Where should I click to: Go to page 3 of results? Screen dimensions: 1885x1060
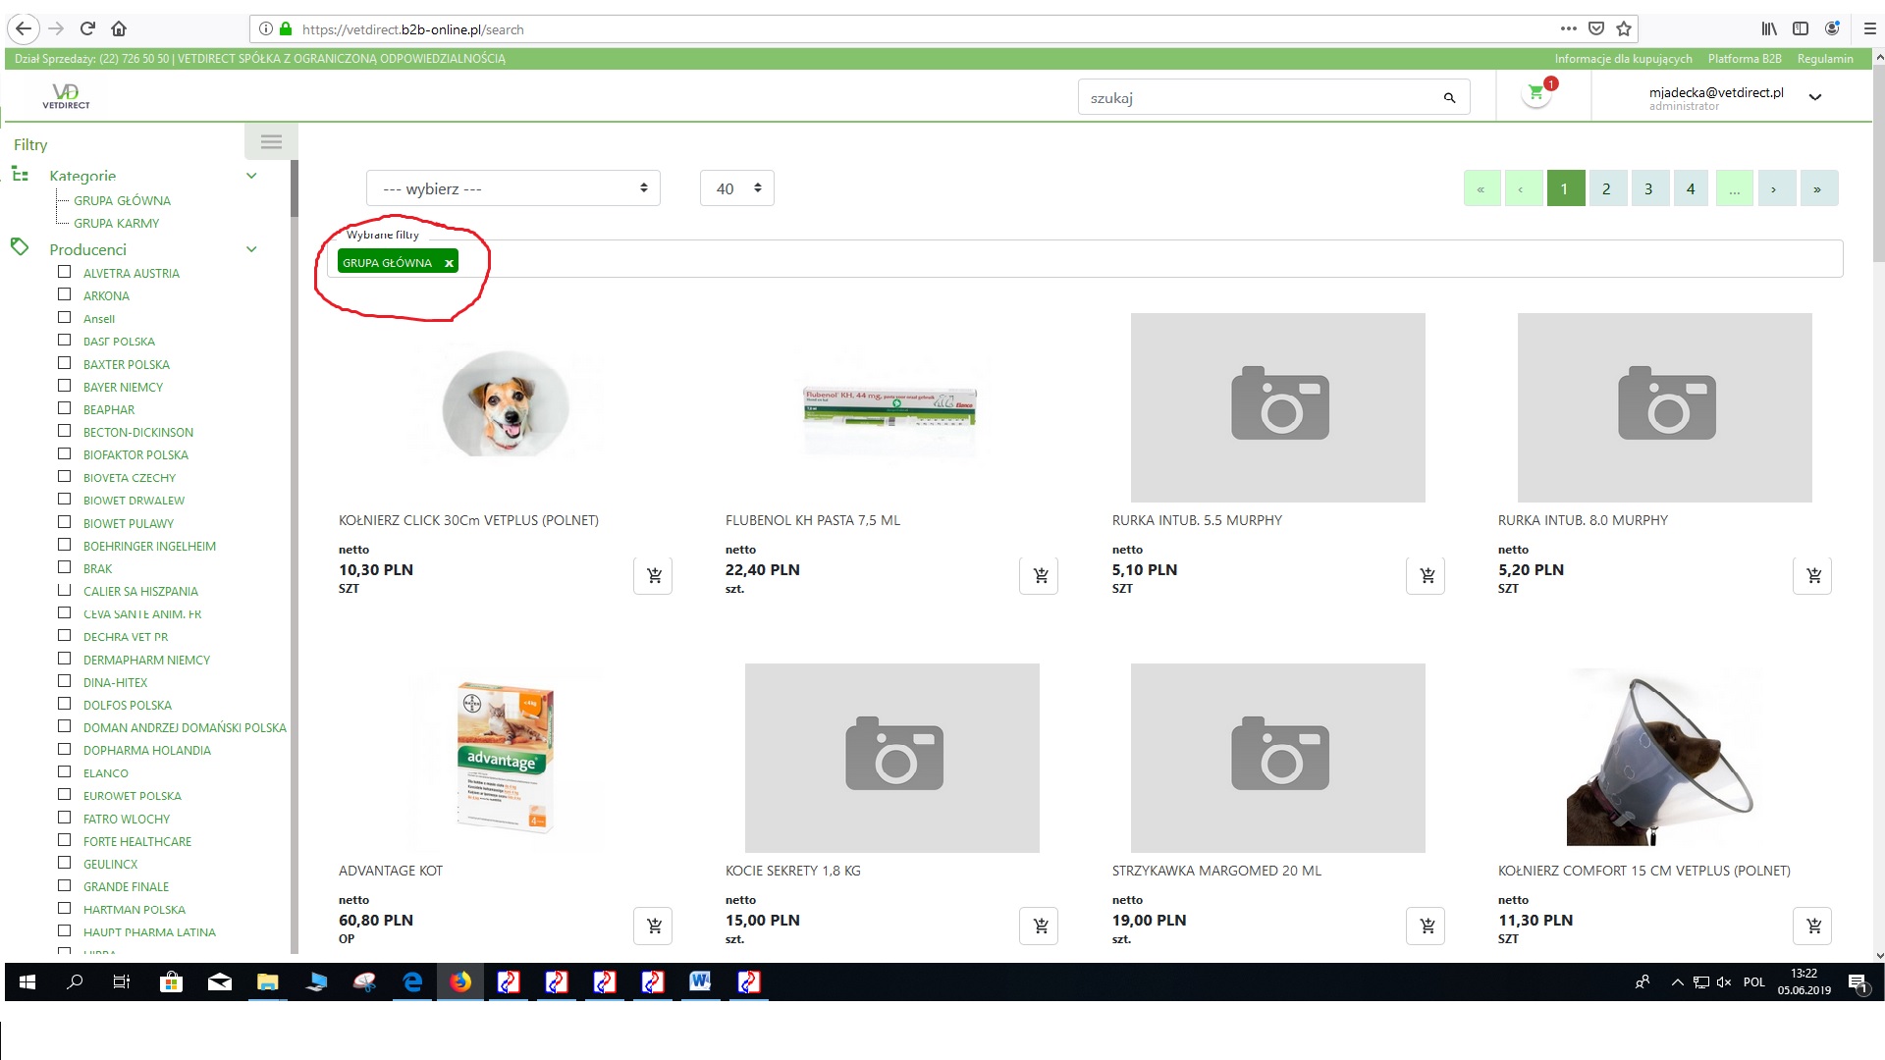pos(1648,188)
